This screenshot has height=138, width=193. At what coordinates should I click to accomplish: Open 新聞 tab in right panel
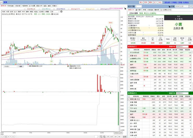click(x=144, y=10)
